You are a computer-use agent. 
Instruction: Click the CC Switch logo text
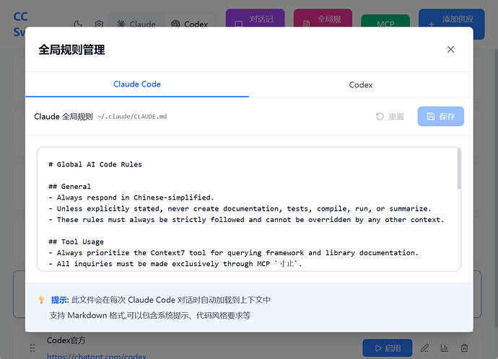[x=21, y=24]
